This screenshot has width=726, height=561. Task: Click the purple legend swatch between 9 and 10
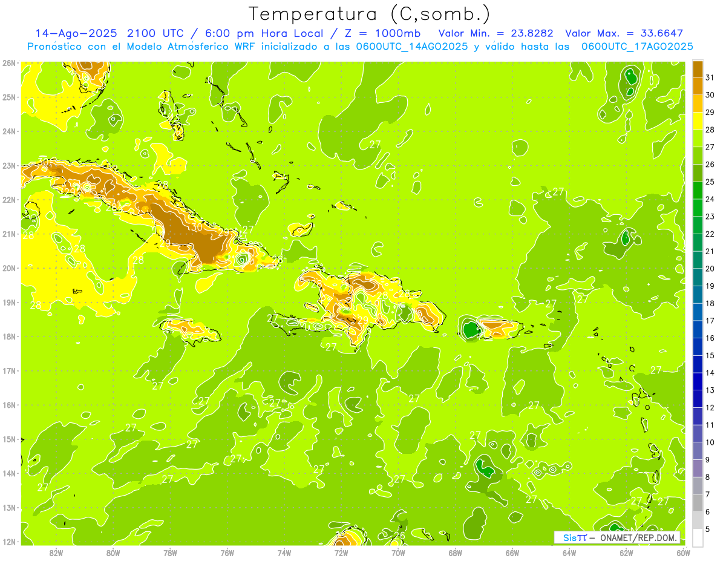[x=698, y=451]
